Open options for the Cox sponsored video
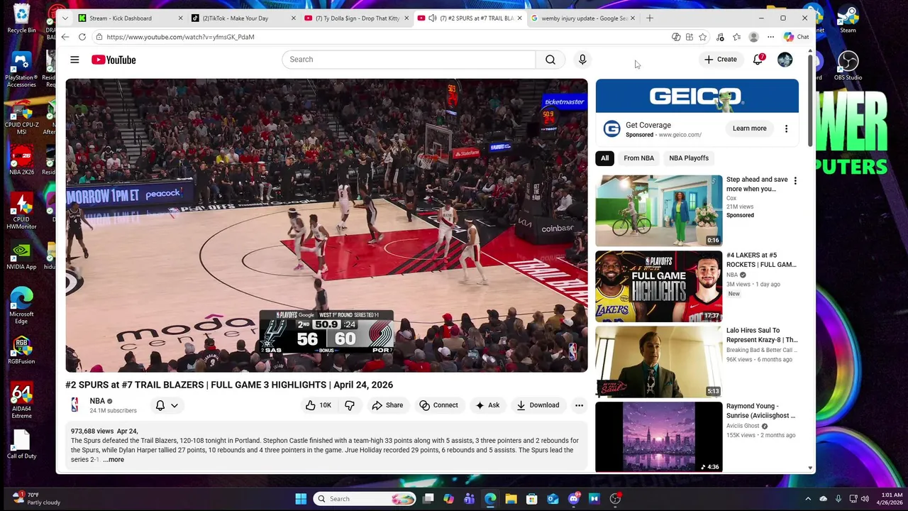This screenshot has height=511, width=908. (x=795, y=181)
